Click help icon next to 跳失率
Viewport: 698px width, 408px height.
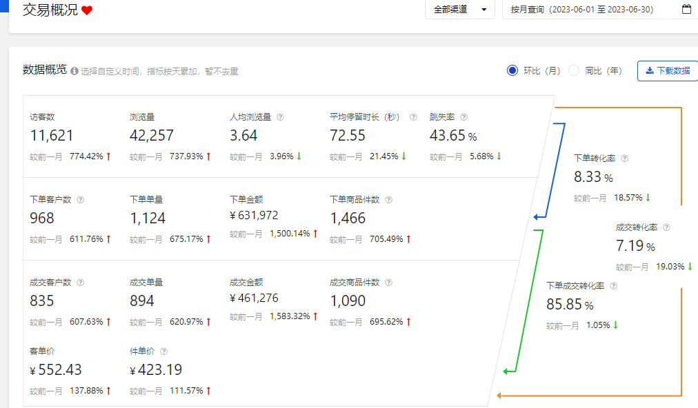point(463,117)
